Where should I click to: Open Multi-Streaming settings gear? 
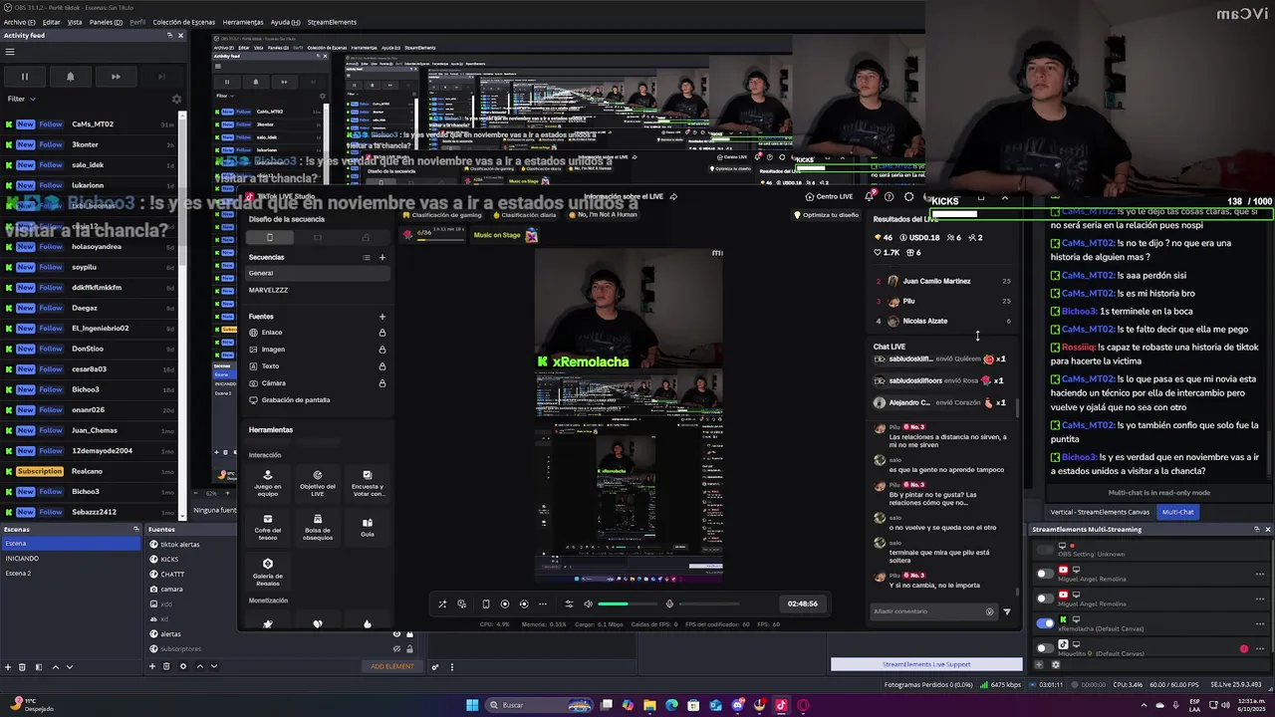pyautogui.click(x=1056, y=664)
